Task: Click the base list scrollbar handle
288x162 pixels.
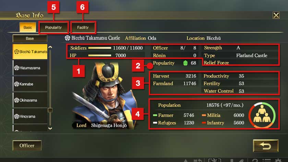Action: pos(50,110)
